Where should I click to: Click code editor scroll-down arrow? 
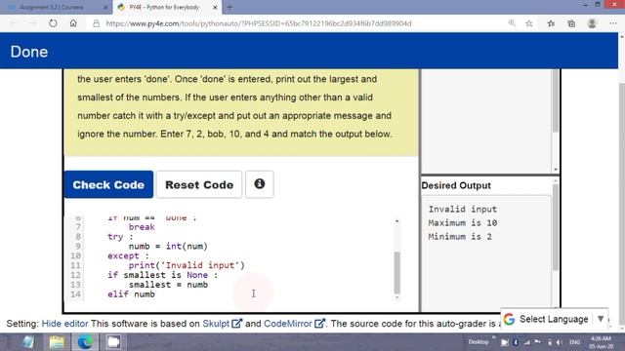397,296
